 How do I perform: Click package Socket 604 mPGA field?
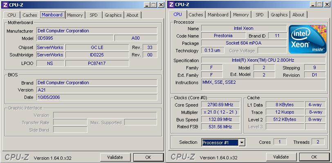point(244,43)
